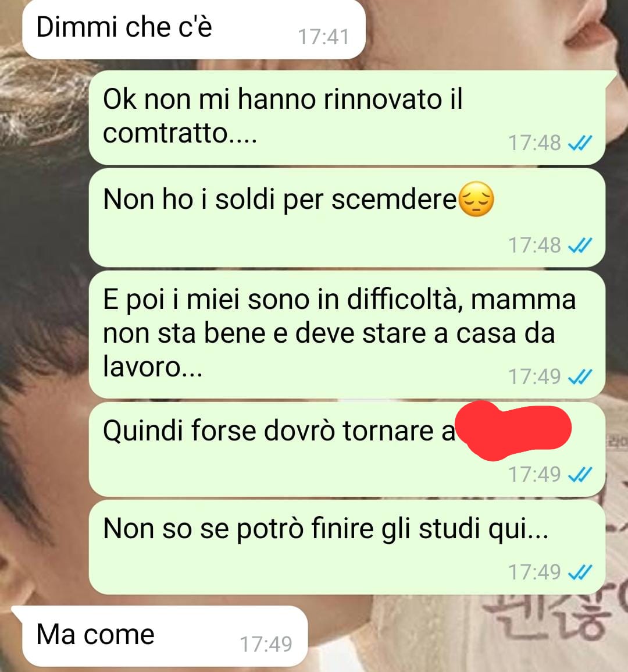Click the 17:41 timestamp on first message
Image resolution: width=628 pixels, height=672 pixels.
(x=323, y=37)
